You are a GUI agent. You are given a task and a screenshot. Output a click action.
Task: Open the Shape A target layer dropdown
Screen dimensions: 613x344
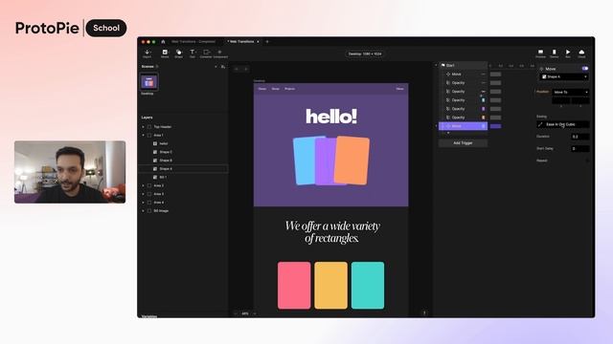coord(564,76)
